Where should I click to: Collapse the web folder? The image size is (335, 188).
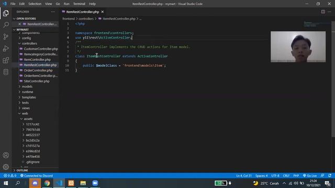25,113
